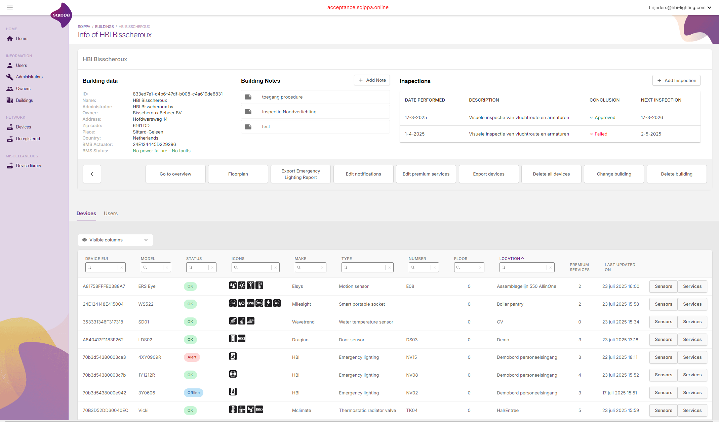The height and width of the screenshot is (422, 719).
Task: Open the user account dropdown
Action: click(680, 7)
